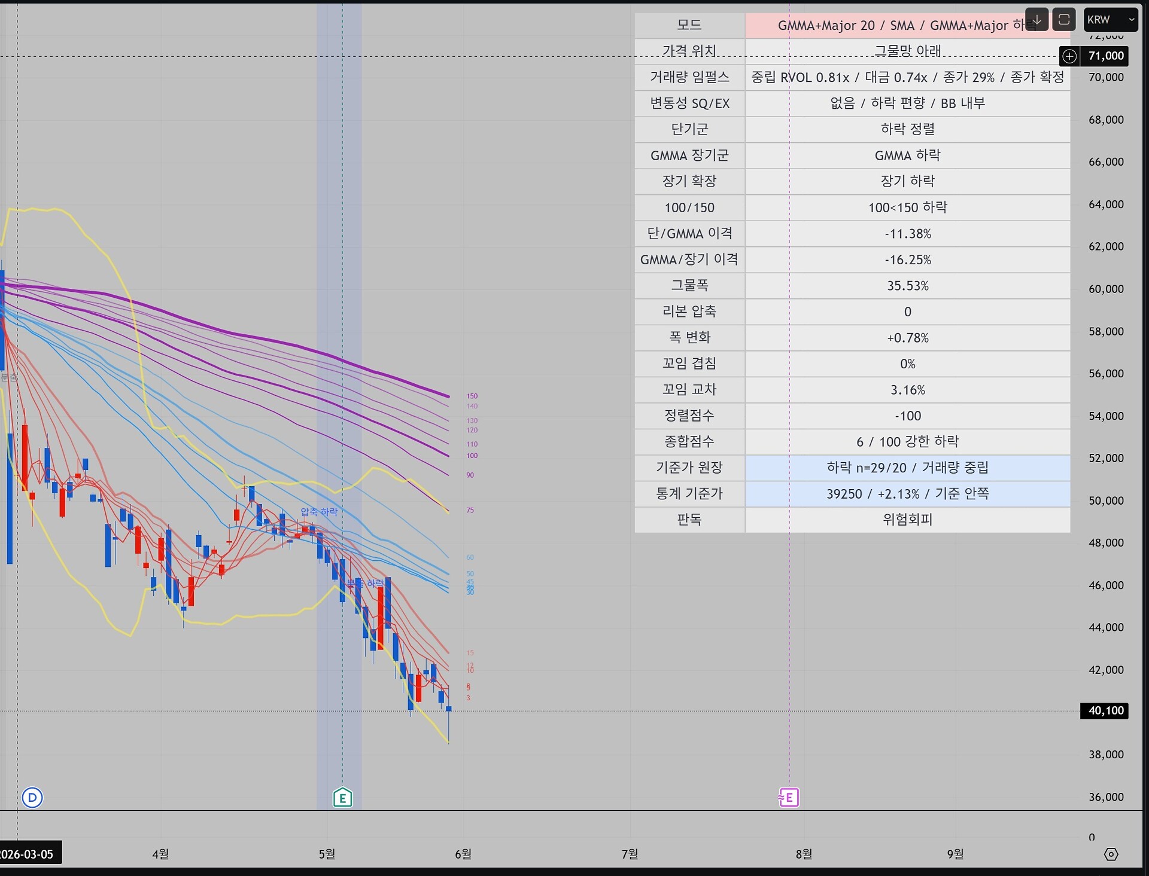Click the '6월' time axis label
The width and height of the screenshot is (1149, 876).
(x=463, y=854)
